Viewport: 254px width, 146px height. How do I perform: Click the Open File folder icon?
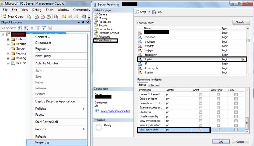coord(64,16)
